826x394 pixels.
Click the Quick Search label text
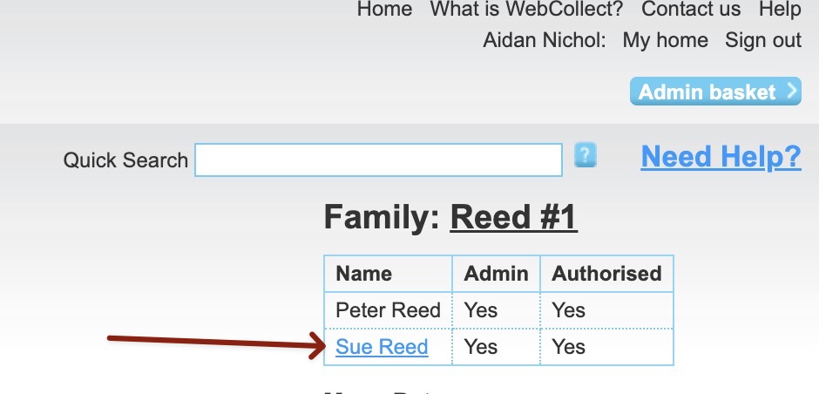pos(125,160)
